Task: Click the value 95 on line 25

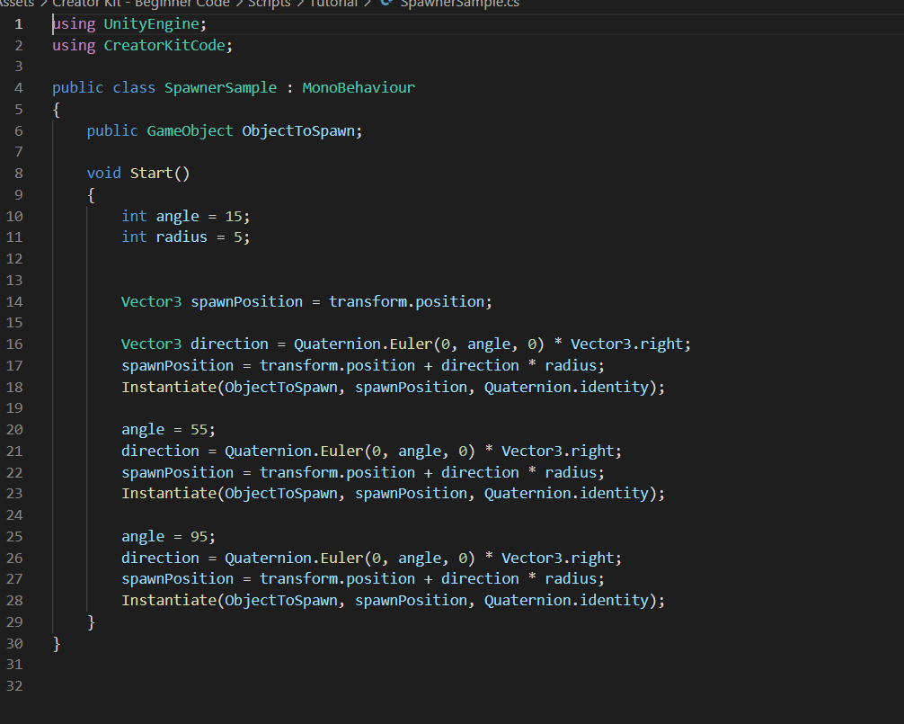Action: pos(199,537)
